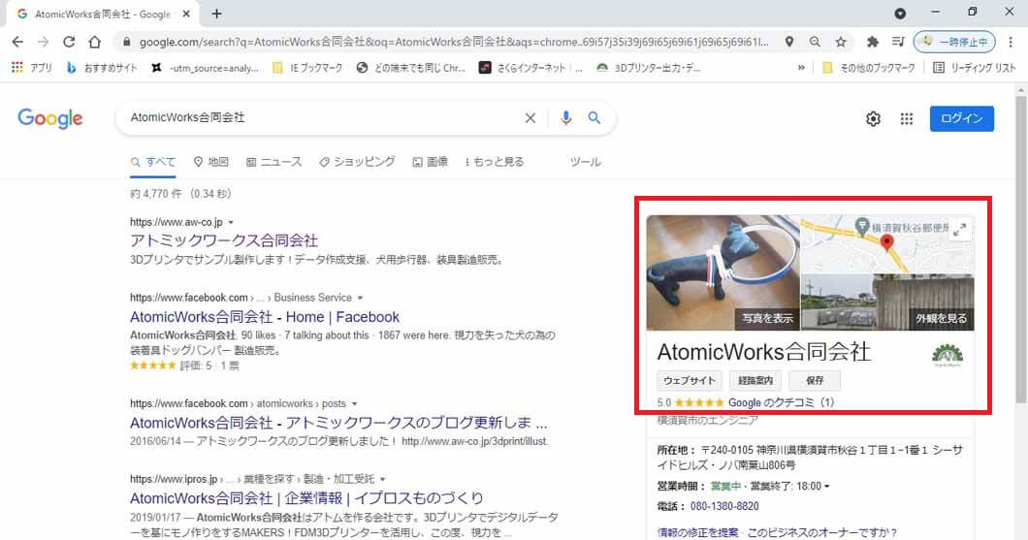Open the その他のブックマーク folder
Screen dimensions: 1028x540
click(868, 68)
